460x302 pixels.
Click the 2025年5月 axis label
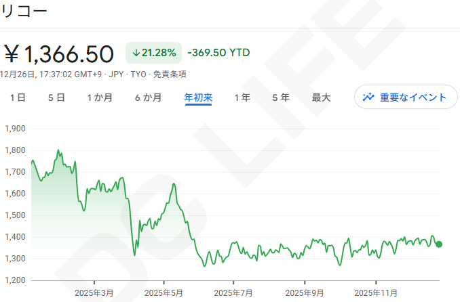[x=164, y=293]
